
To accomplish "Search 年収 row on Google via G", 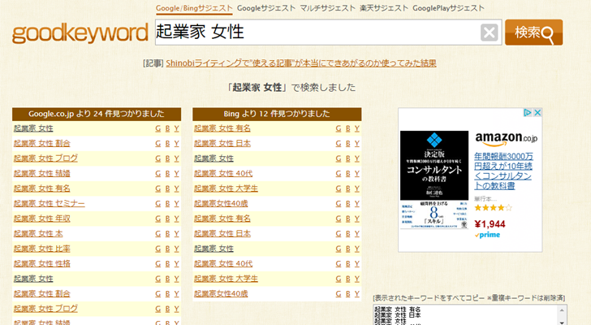I will click(x=158, y=219).
